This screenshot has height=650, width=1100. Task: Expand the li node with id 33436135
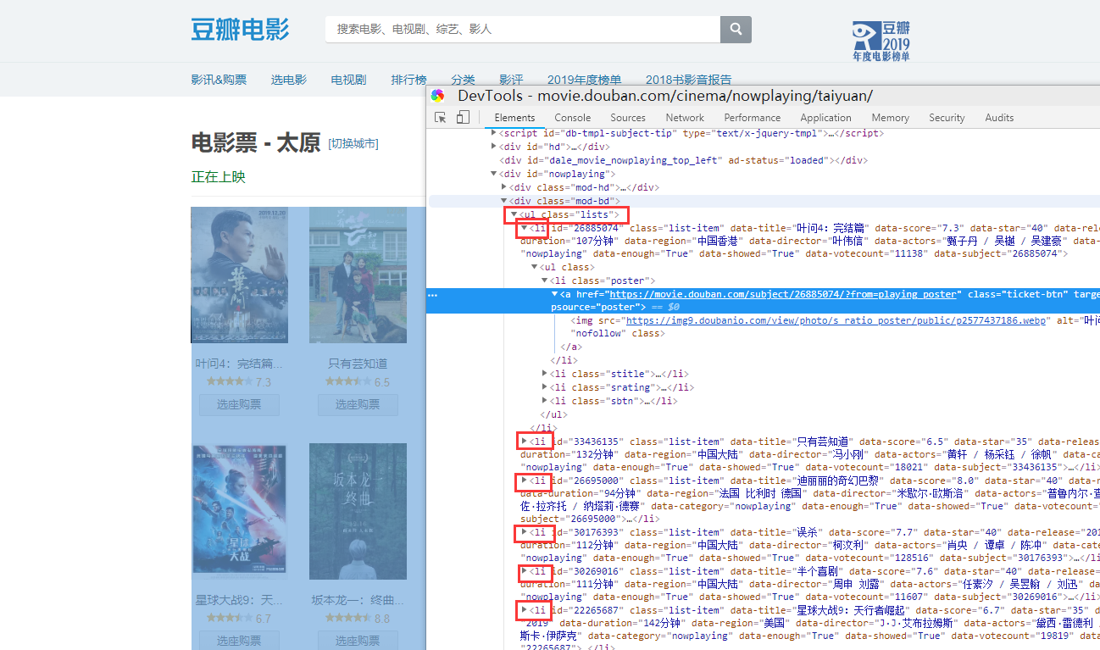pyautogui.click(x=525, y=440)
